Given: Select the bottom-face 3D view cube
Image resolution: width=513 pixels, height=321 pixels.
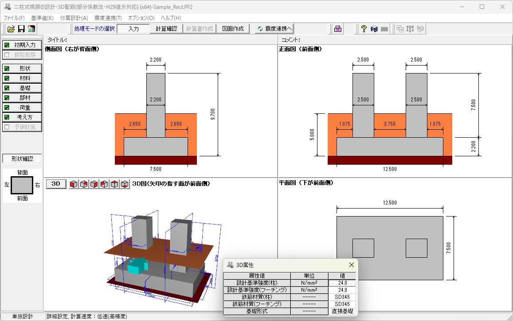Looking at the screenshot, I should coord(125,184).
